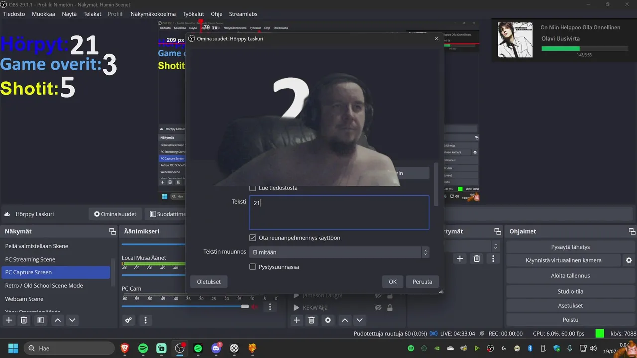Open virtual camera settings gear icon

pos(629,260)
